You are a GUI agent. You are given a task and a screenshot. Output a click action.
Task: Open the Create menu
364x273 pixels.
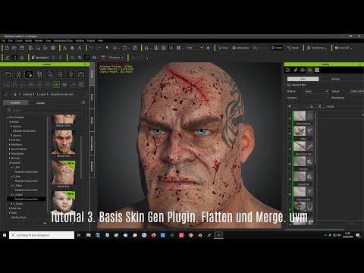coord(19,41)
